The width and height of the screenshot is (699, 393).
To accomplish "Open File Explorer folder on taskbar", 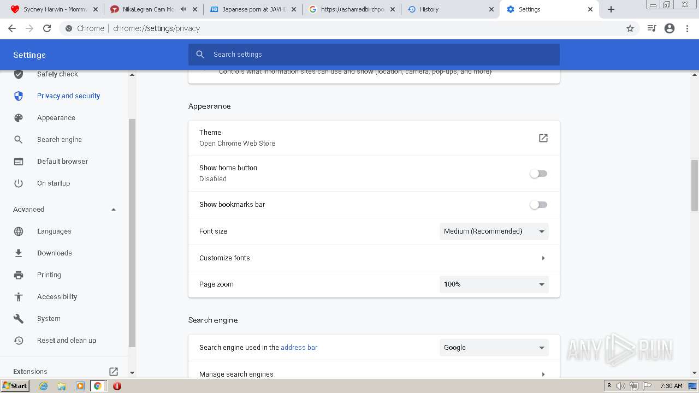I will [x=62, y=386].
